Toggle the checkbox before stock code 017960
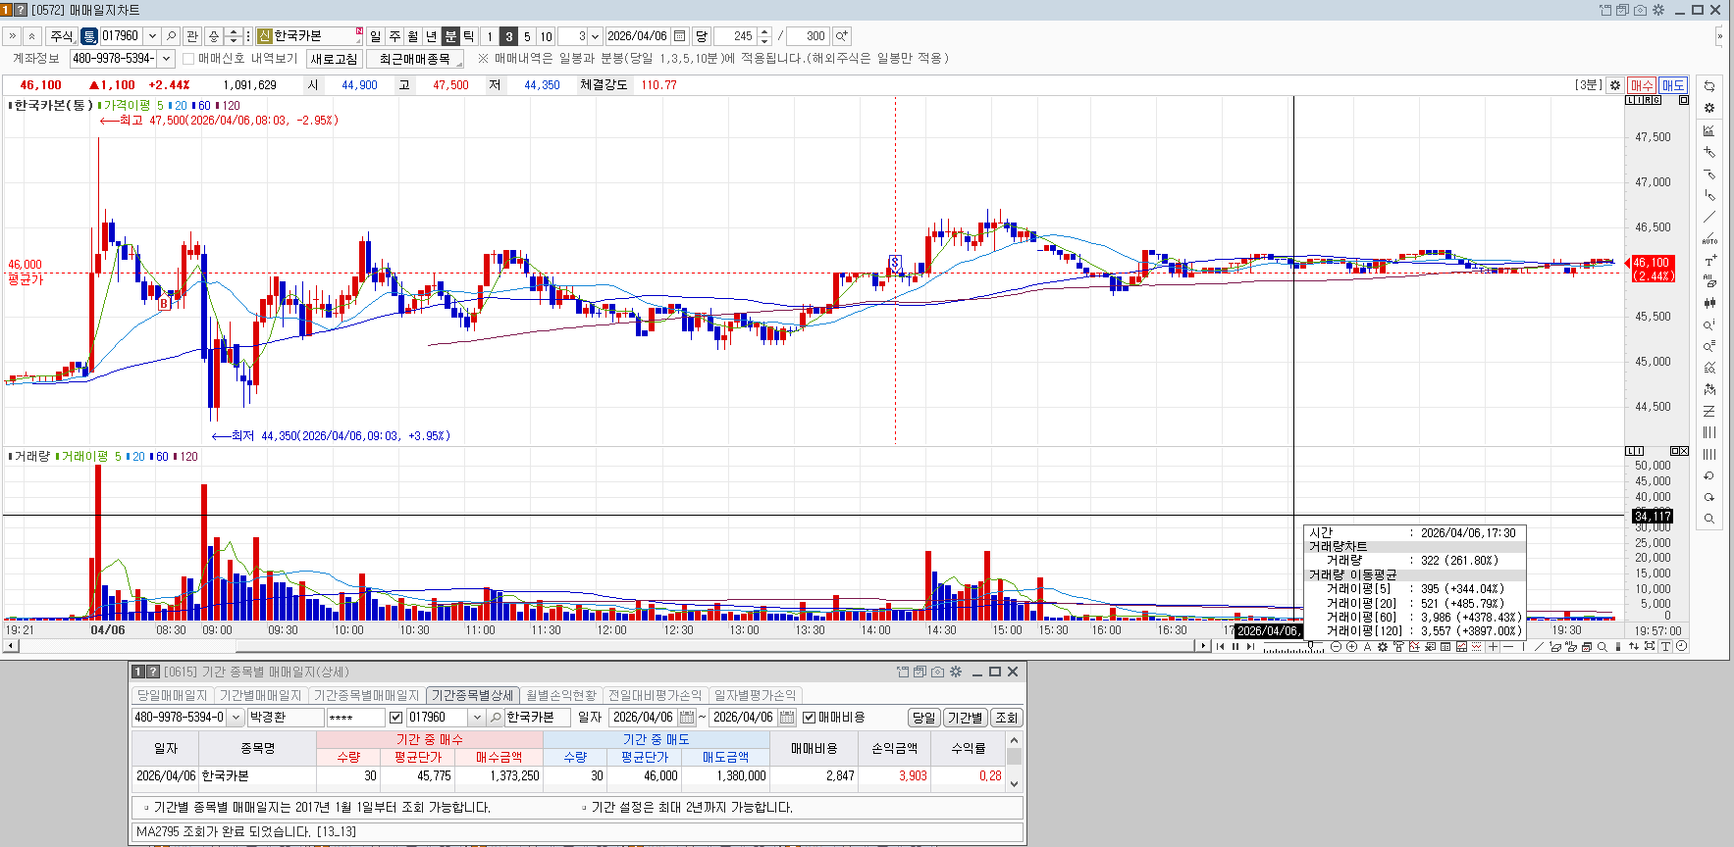 396,718
